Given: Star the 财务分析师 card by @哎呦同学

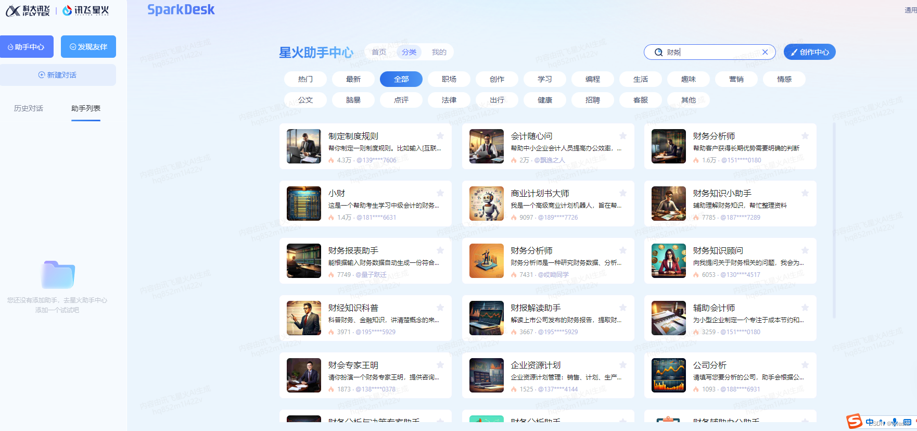Looking at the screenshot, I should (x=623, y=250).
